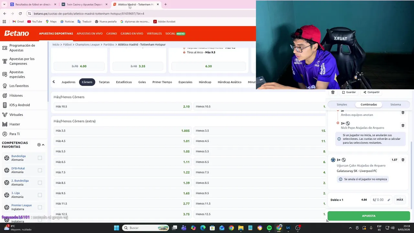Open Misiones target icon
The width and height of the screenshot is (414, 233).
tap(5, 95)
